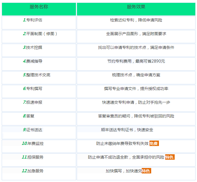Click the 特色 badge in 担保服务 row

(x=170, y=157)
